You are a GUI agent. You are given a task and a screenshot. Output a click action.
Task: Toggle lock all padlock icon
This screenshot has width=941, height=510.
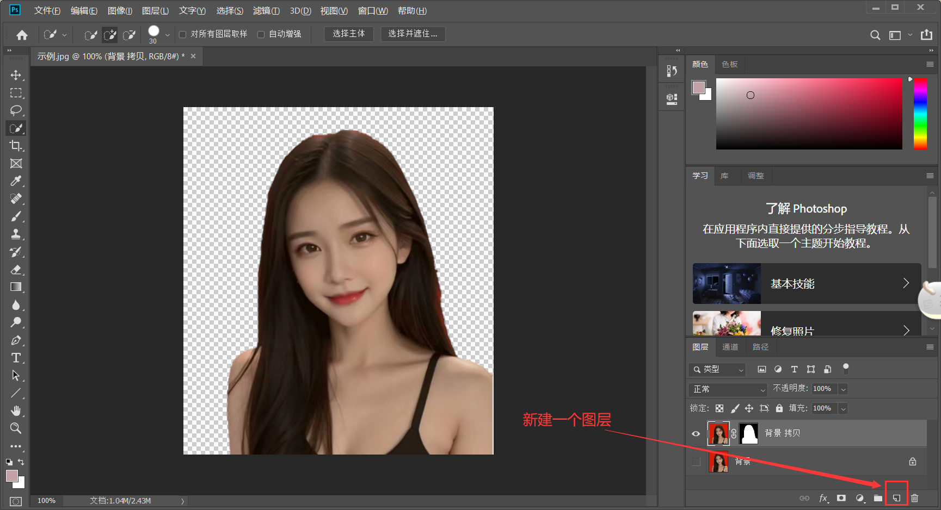click(779, 408)
